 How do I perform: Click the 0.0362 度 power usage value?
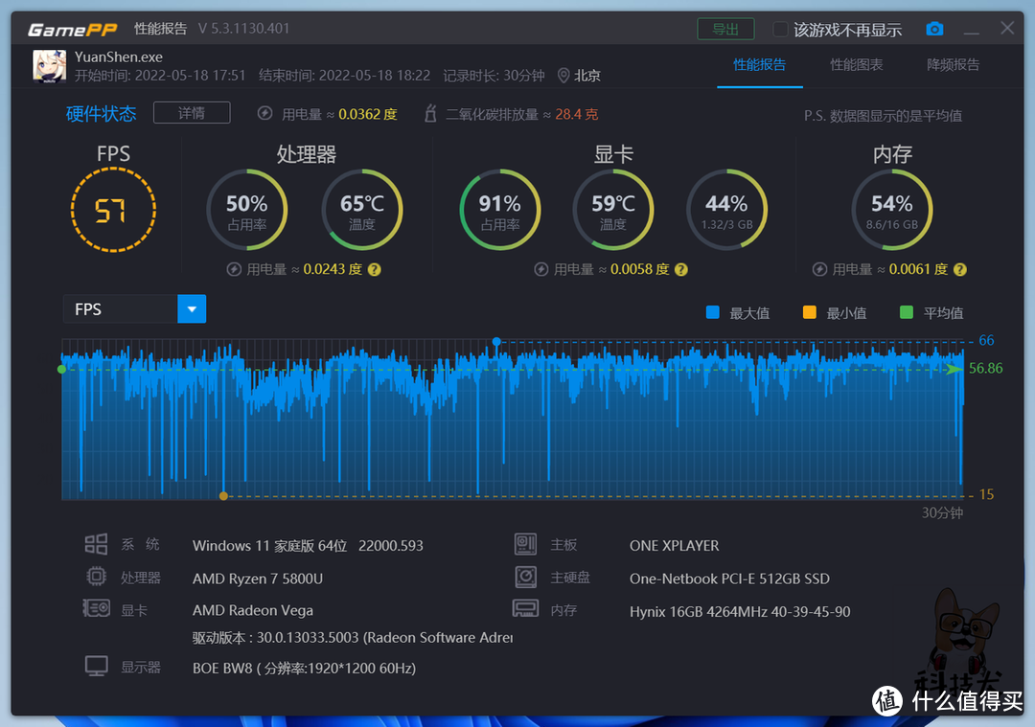coord(368,114)
